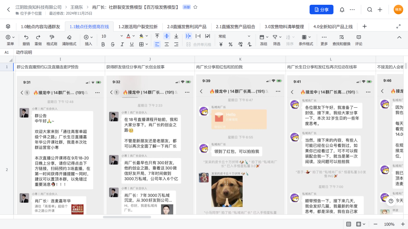The image size is (408, 229).
Task: Expand the font color options arrow
Action: pyautogui.click(x=134, y=36)
